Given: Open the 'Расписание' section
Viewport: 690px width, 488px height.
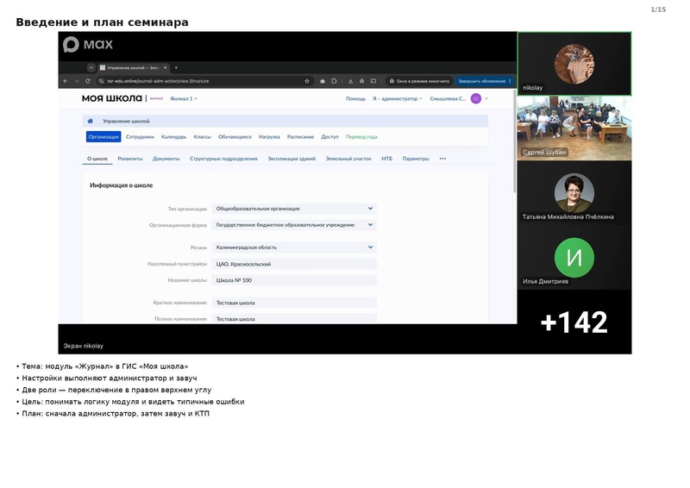Looking at the screenshot, I should (x=300, y=137).
